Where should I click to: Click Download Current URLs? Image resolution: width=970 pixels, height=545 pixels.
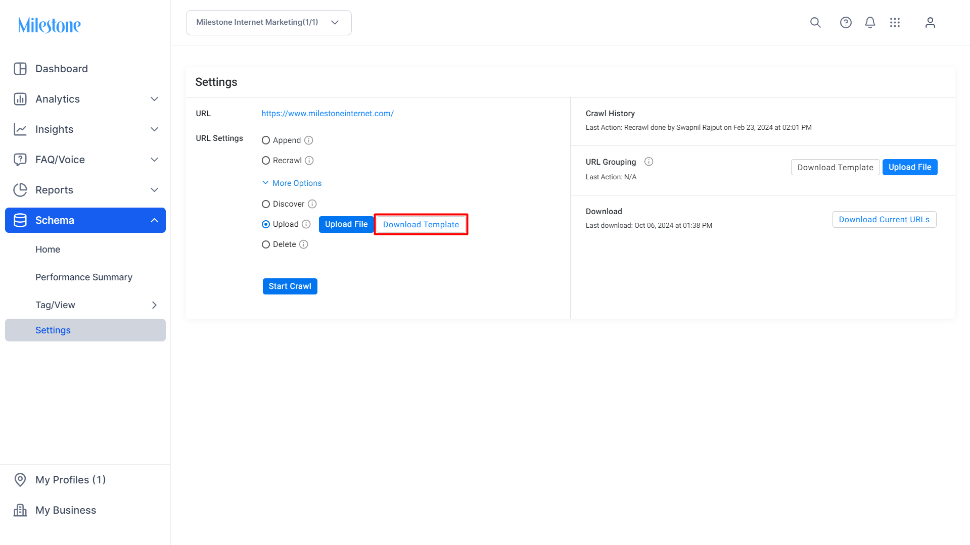[885, 220]
